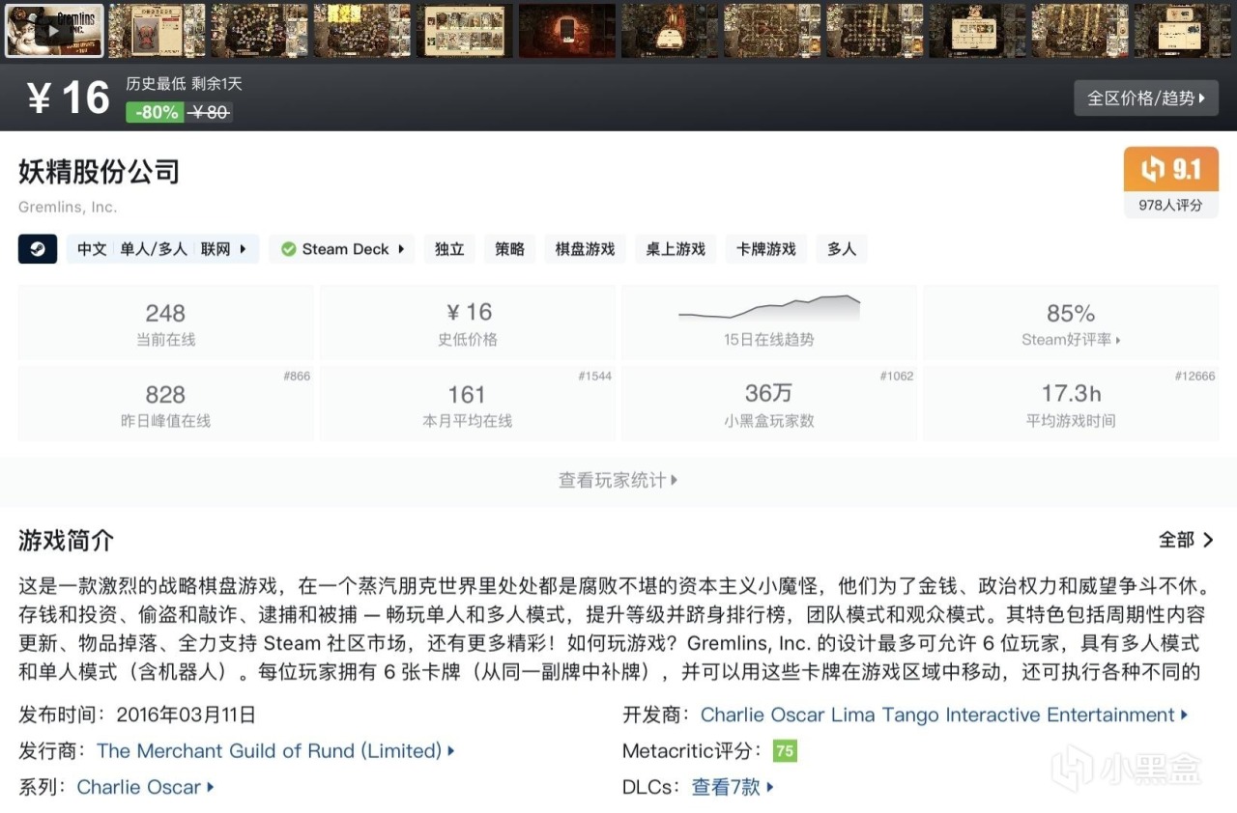Expand the 中文 单人/多人 联网 details

pos(162,249)
